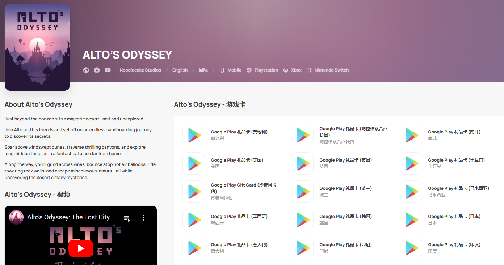Click the 马来西亚 country subtitle text
Screen dimensions: 504x265
437,195
